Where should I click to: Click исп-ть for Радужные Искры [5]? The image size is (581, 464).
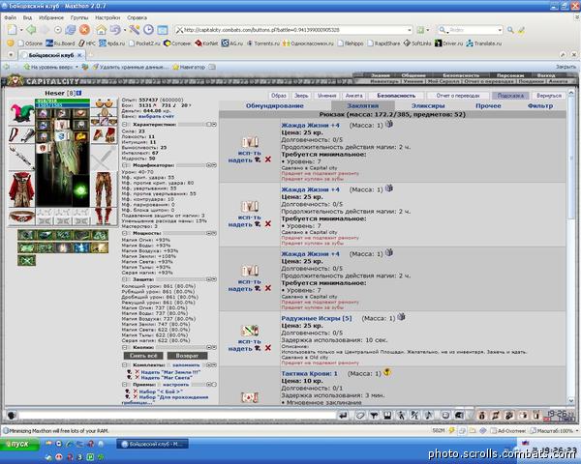click(250, 341)
